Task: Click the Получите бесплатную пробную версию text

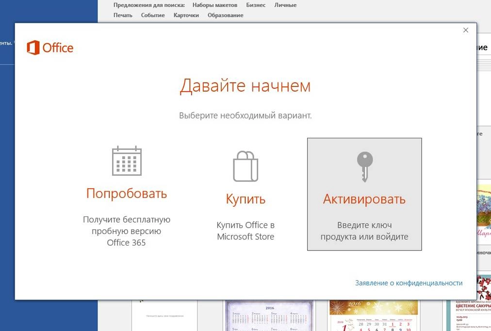Action: [x=127, y=231]
